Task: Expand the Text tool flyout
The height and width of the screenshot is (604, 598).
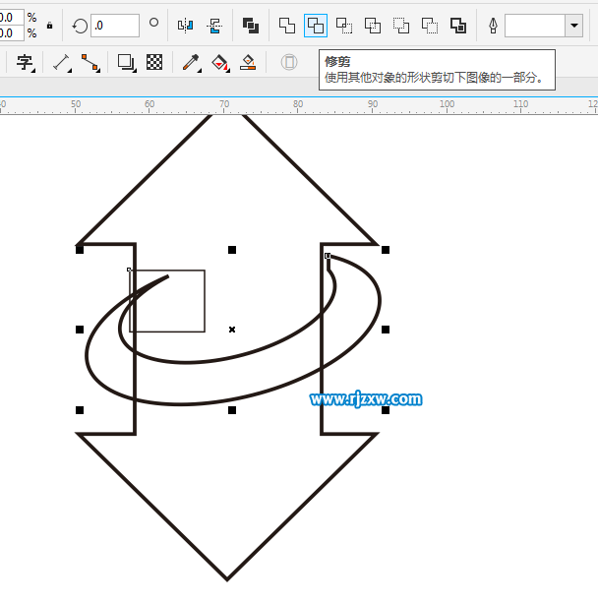Action: pyautogui.click(x=26, y=63)
